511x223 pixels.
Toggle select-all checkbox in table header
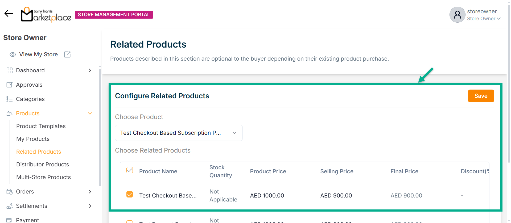tap(130, 170)
